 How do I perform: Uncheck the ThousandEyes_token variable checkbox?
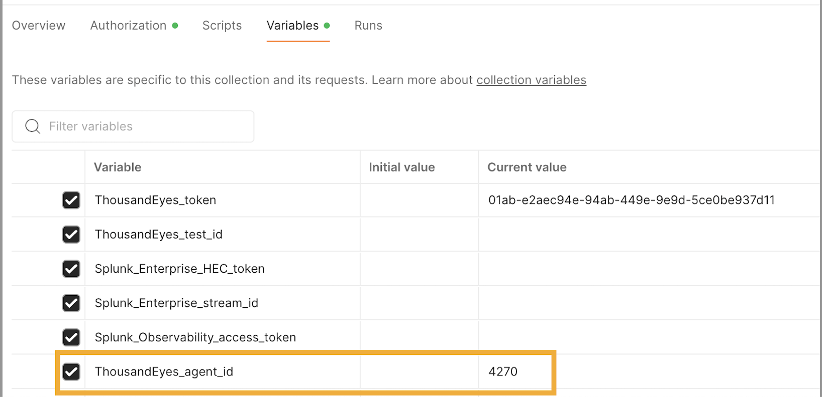tap(71, 201)
